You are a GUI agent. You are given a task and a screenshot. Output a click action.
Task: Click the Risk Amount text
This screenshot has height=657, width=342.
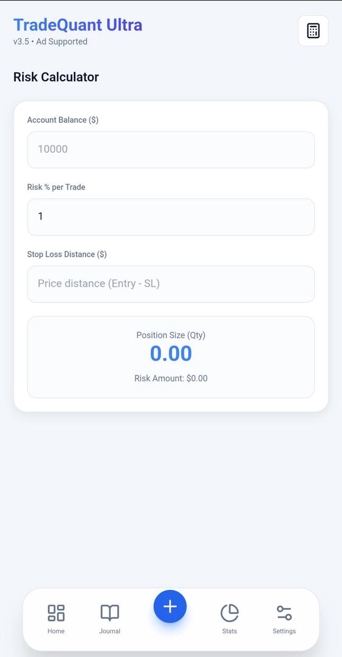171,378
